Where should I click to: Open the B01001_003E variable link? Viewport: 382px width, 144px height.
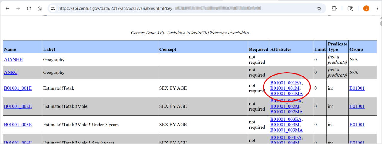click(18, 125)
